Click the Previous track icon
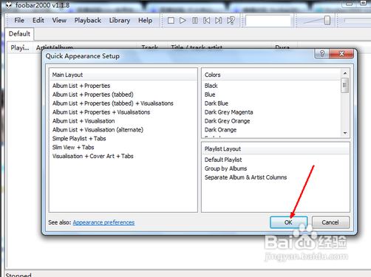Viewport: 371px width, 277px height. tap(207, 21)
